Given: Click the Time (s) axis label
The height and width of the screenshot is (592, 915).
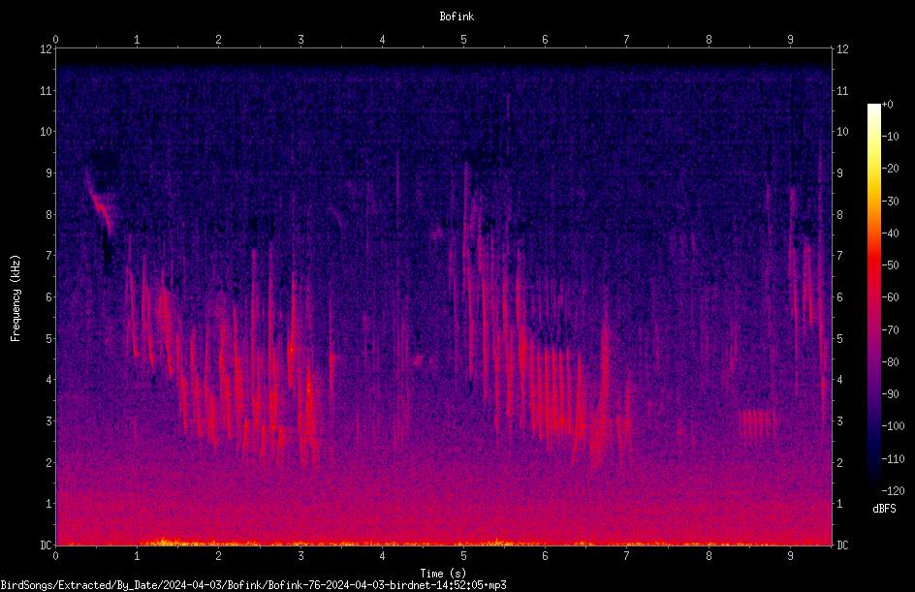Looking at the screenshot, I should coord(444,574).
